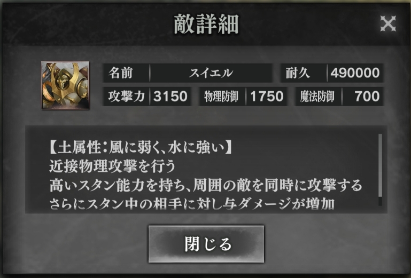
Task: Tap the スイエル enemy portrait thumbnail
Action: coord(65,85)
